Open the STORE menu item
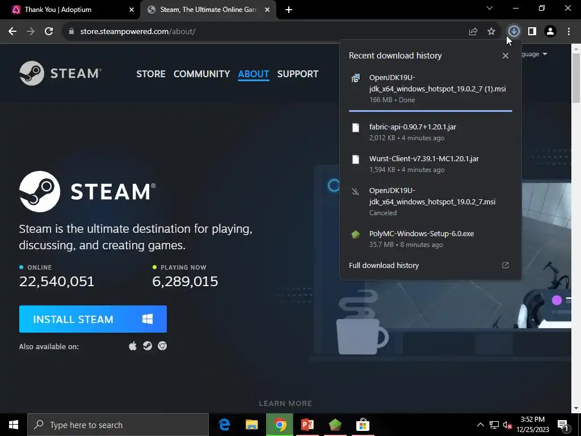Screen dimensions: 581x436 (151, 74)
